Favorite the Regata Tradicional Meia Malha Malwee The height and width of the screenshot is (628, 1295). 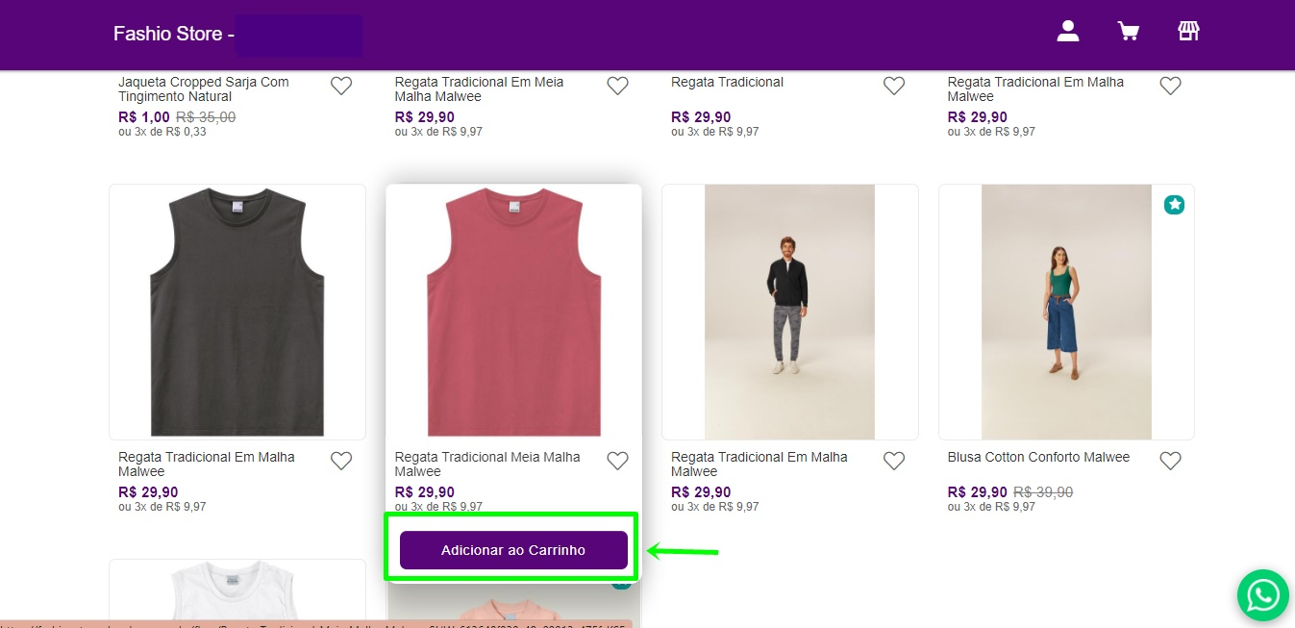(x=617, y=462)
